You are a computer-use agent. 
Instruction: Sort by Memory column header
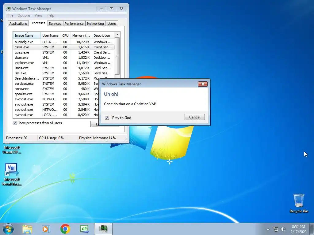(81, 35)
